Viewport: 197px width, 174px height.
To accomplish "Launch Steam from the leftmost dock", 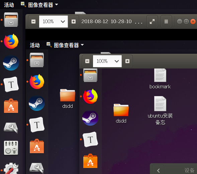I will tap(11, 63).
